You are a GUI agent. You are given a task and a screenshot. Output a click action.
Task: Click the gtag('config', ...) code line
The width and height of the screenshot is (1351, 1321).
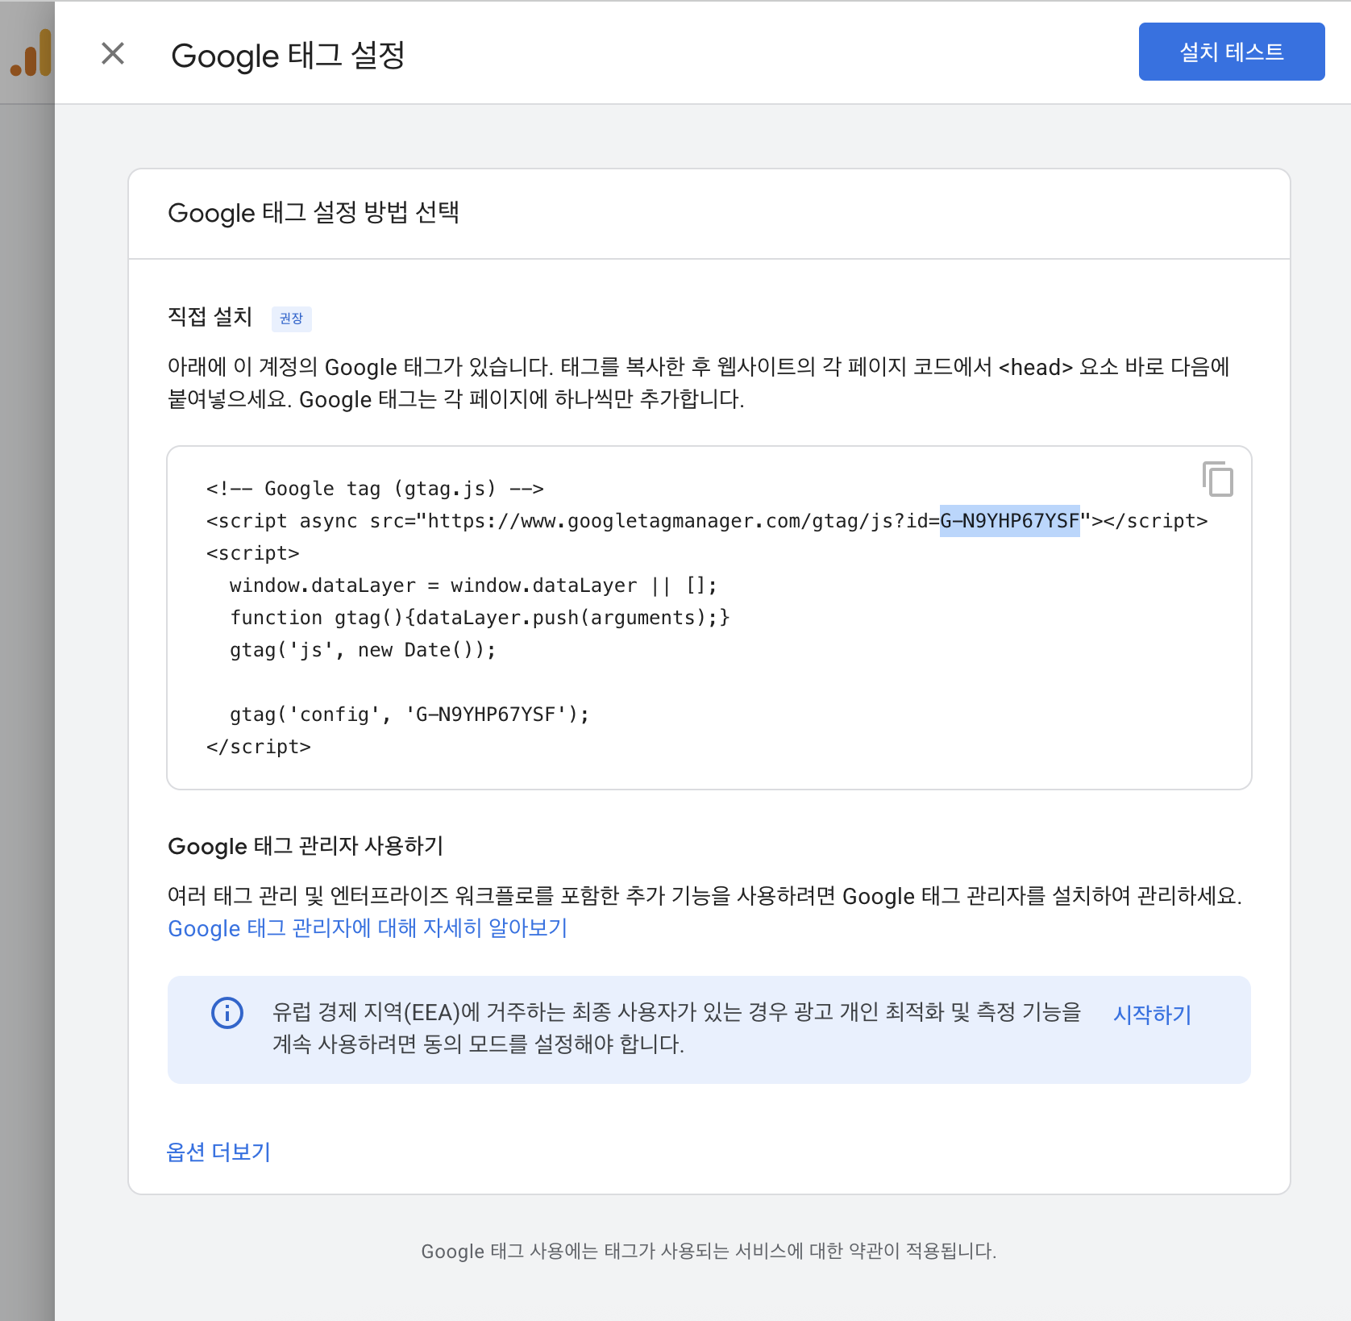(x=409, y=715)
